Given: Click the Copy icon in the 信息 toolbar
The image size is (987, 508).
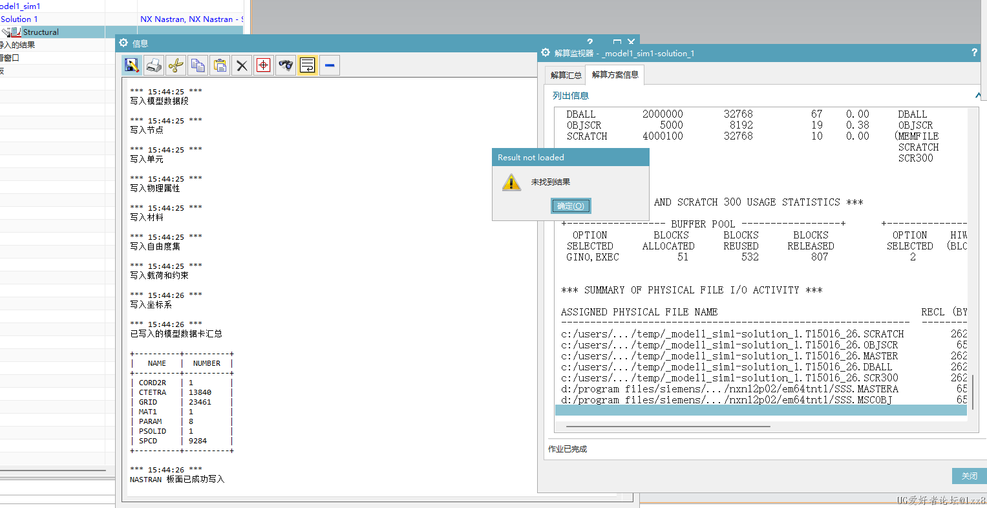Looking at the screenshot, I should coord(198,65).
